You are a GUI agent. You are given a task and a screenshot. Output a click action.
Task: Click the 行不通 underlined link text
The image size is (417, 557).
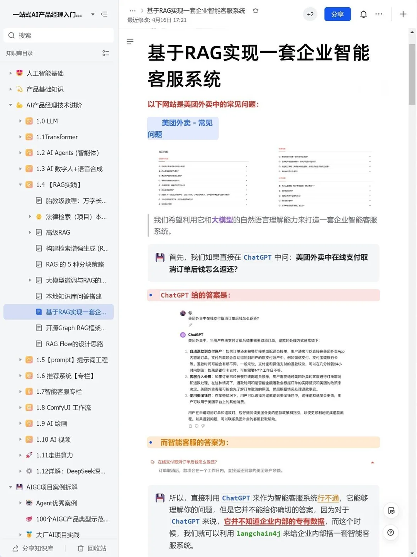pos(328,498)
